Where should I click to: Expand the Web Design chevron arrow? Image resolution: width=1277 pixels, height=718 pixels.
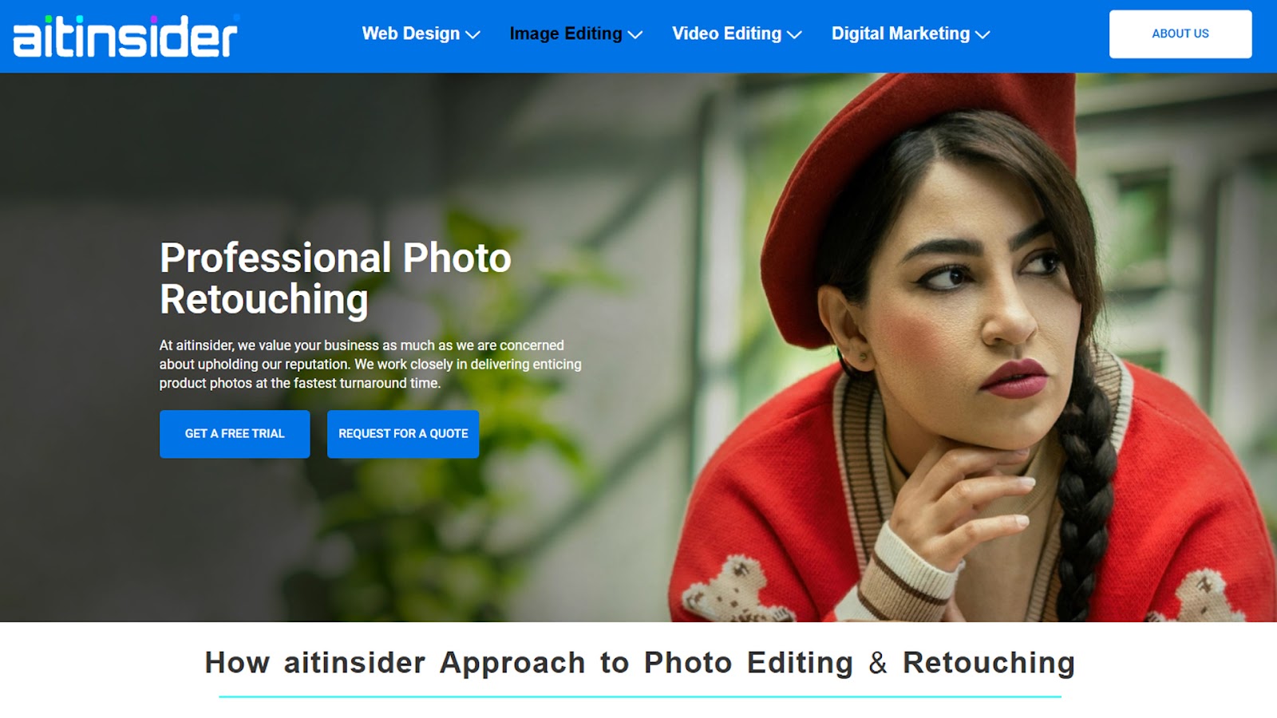(472, 35)
